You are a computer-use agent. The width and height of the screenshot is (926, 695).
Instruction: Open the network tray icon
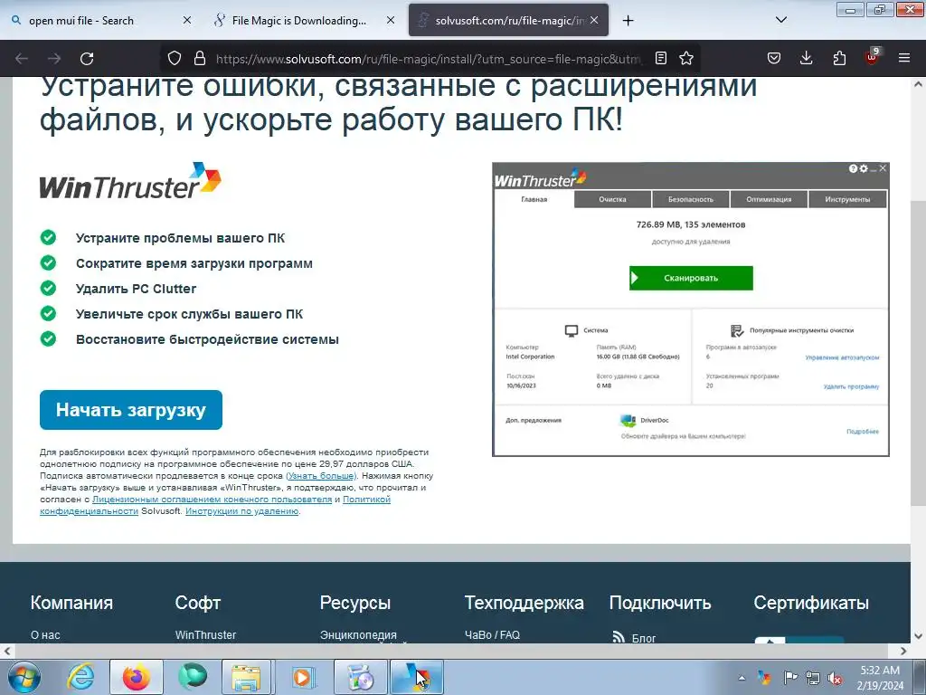tap(813, 678)
